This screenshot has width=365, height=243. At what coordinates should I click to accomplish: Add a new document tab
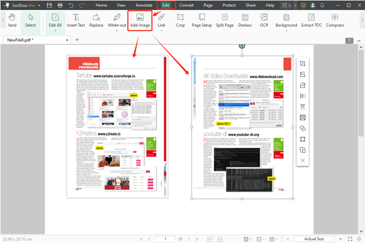coord(77,40)
